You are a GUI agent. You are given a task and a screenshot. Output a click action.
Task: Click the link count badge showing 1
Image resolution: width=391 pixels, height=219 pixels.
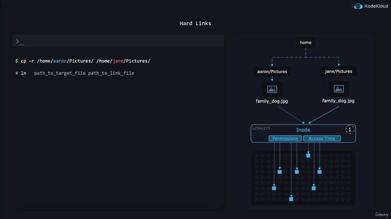350,130
